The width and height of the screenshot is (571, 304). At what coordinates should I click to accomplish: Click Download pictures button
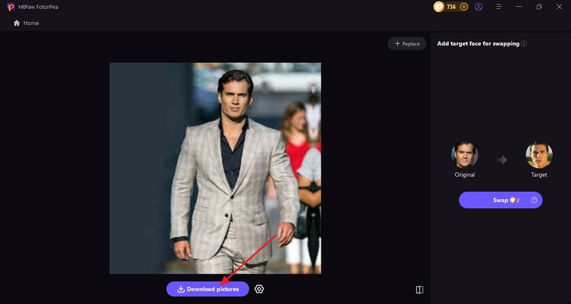208,289
